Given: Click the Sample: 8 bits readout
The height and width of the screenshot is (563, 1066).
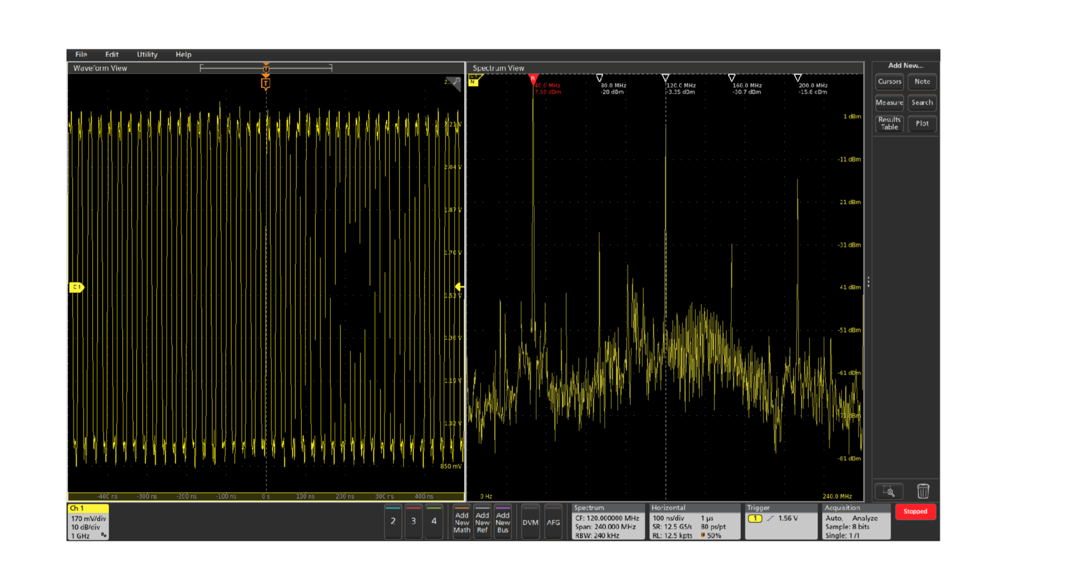Looking at the screenshot, I should click(847, 527).
